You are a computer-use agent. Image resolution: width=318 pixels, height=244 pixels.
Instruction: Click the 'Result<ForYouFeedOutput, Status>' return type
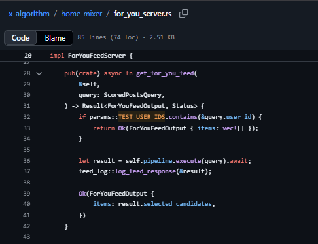[x=139, y=106]
